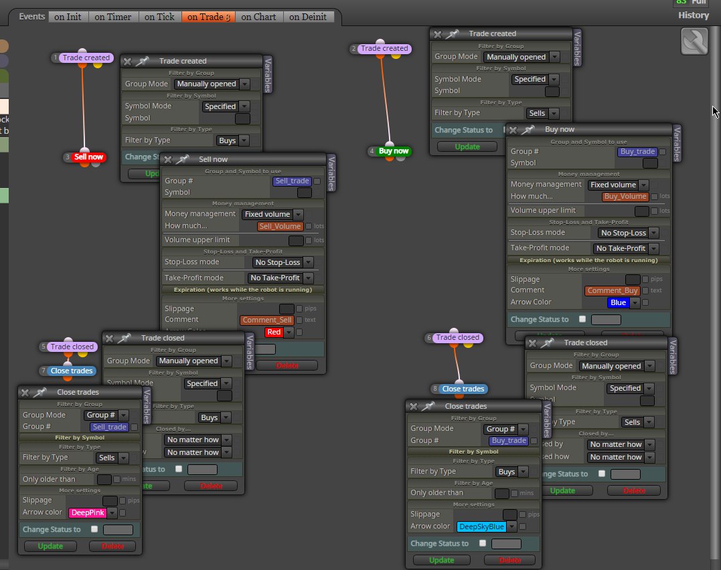The image size is (721, 570).
Task: Close the Trade closed panel filtering Sells
Action: point(532,343)
